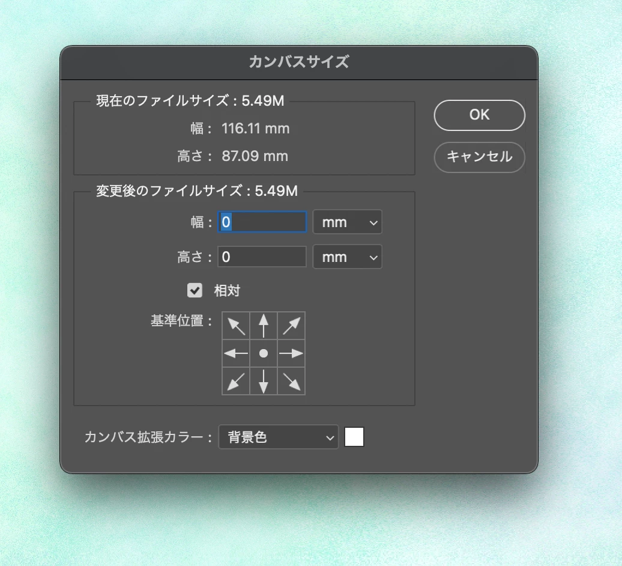Select the bottom-center anchor arrow
Screen dimensions: 622x566
pos(264,381)
